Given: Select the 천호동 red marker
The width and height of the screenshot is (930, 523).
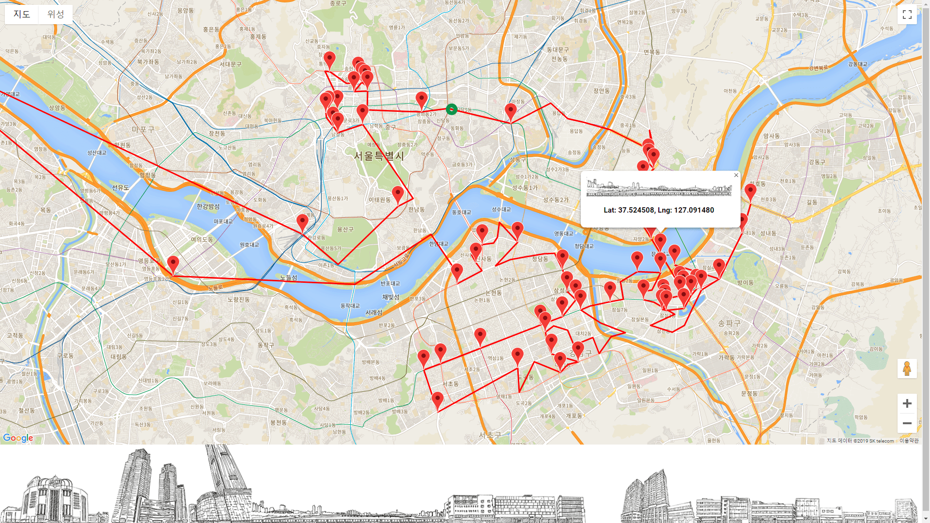Looking at the screenshot, I should tap(750, 191).
